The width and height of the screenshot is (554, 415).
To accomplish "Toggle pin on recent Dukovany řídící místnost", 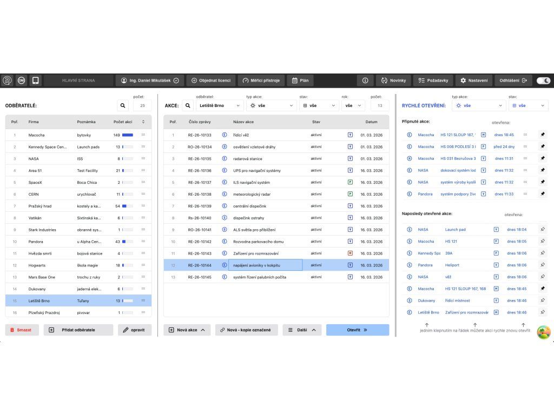I will click(x=543, y=301).
